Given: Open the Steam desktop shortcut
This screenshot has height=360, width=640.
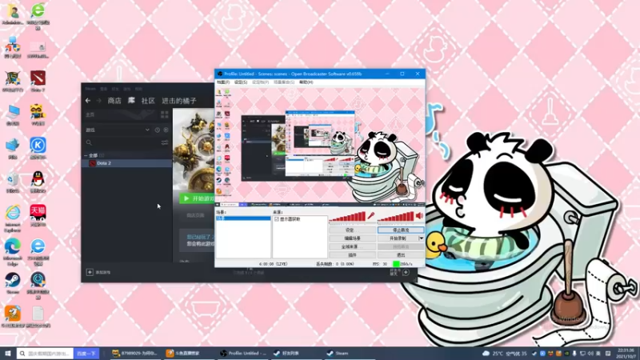Looking at the screenshot, I should pos(13,283).
